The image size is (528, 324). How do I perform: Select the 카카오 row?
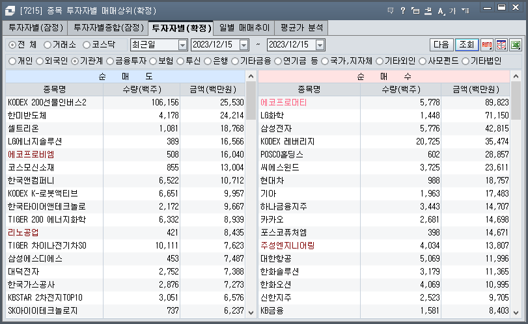[384, 220]
